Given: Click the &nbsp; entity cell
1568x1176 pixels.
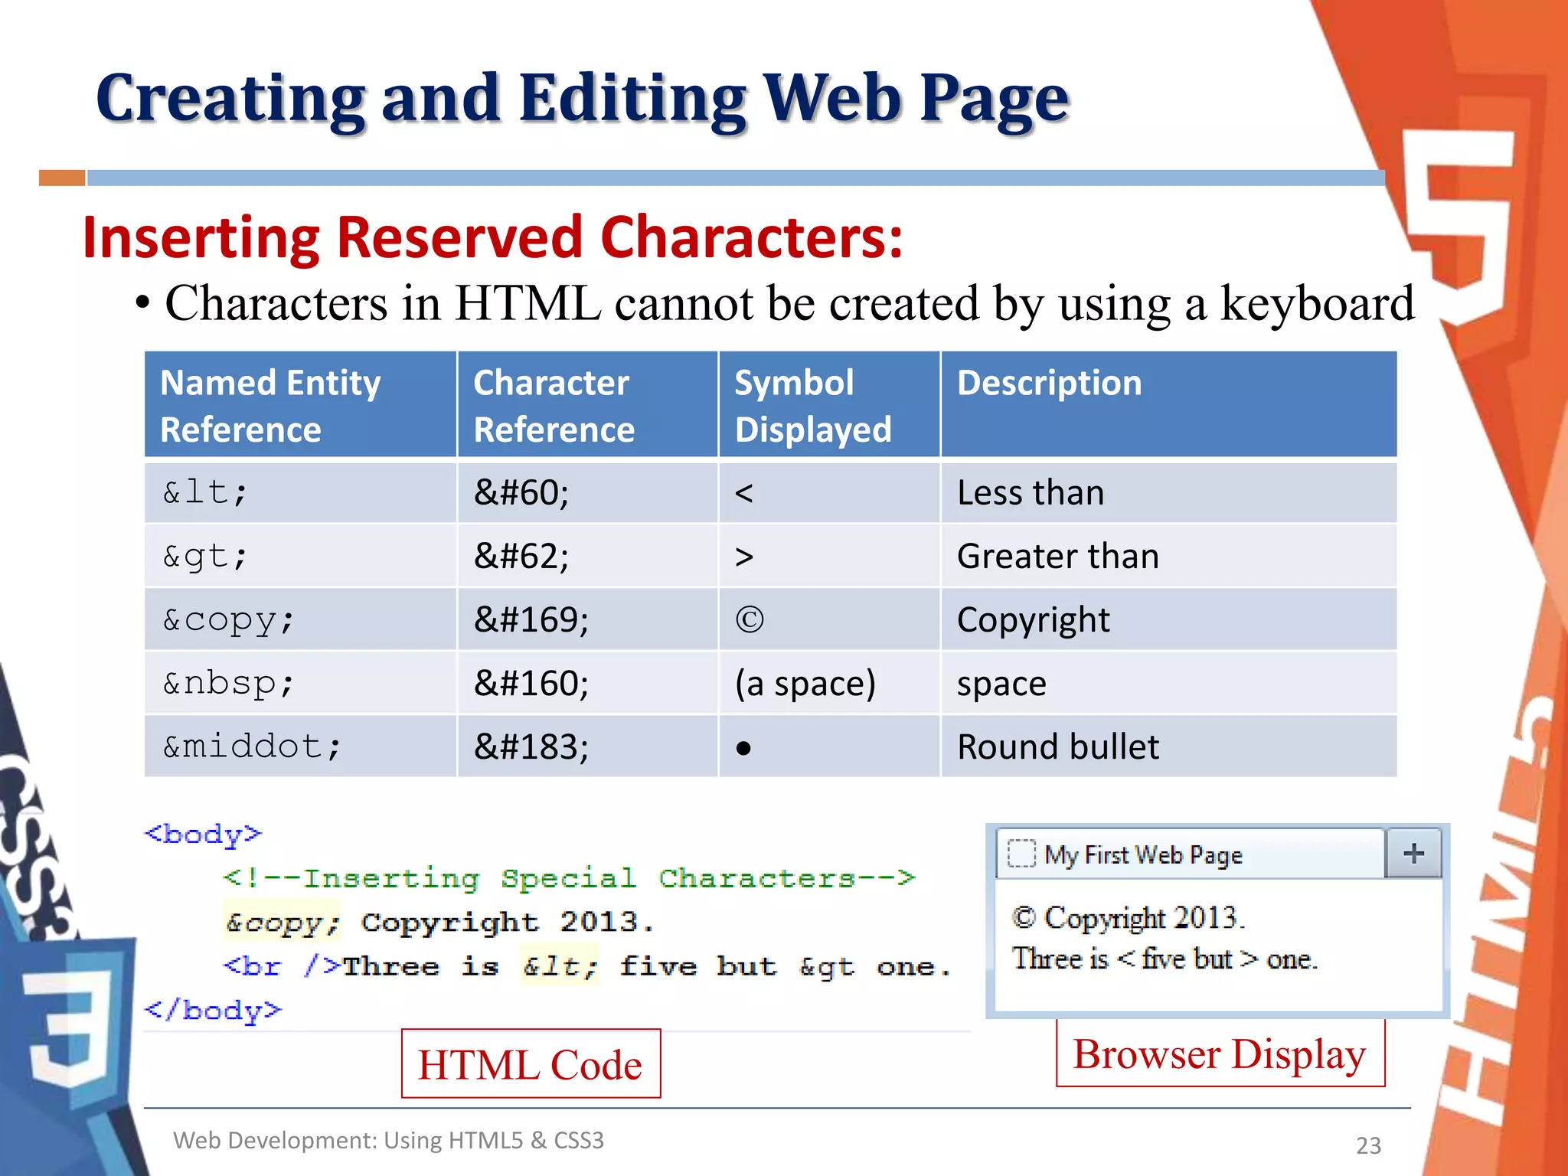Looking at the screenshot, I should click(x=229, y=683).
